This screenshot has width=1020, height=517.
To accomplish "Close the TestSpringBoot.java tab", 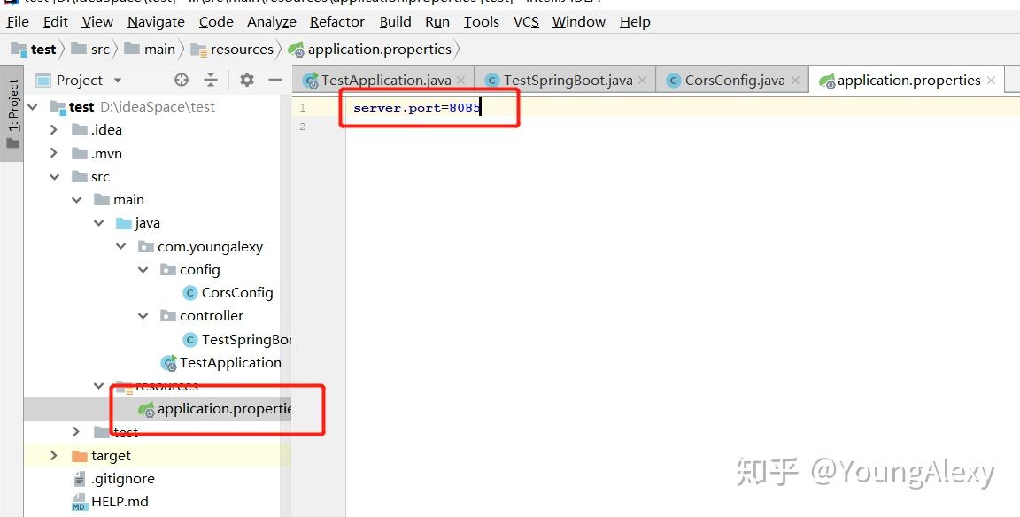I will coord(642,79).
